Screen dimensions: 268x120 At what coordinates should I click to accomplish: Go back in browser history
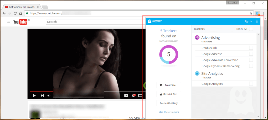[x=4, y=13]
